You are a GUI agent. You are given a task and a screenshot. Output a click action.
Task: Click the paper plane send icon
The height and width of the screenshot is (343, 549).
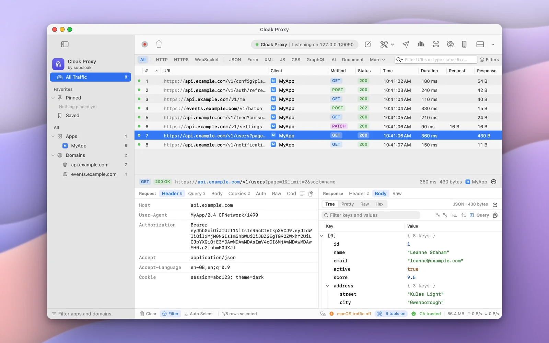coord(406,44)
